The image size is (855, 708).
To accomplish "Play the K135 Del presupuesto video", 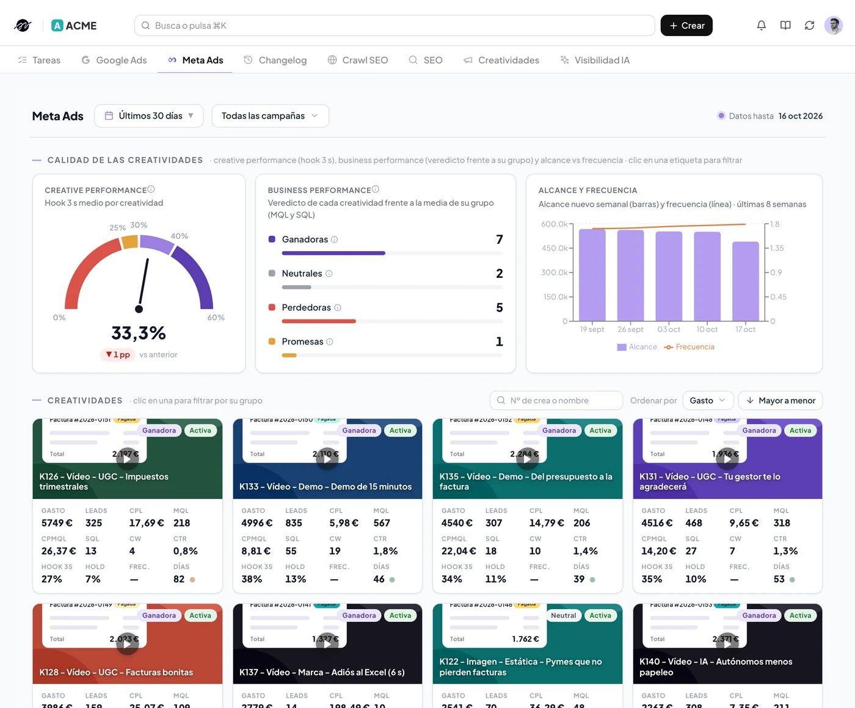I will 528,459.
